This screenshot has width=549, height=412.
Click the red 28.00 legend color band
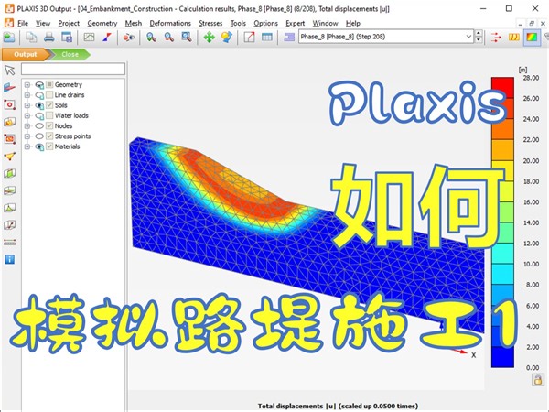(x=502, y=88)
